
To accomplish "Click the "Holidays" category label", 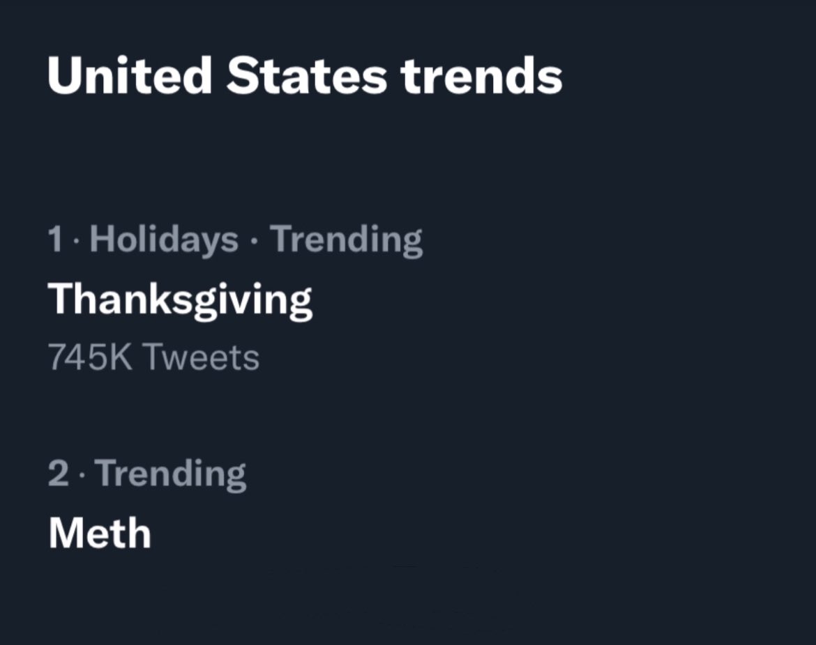I will pos(164,240).
